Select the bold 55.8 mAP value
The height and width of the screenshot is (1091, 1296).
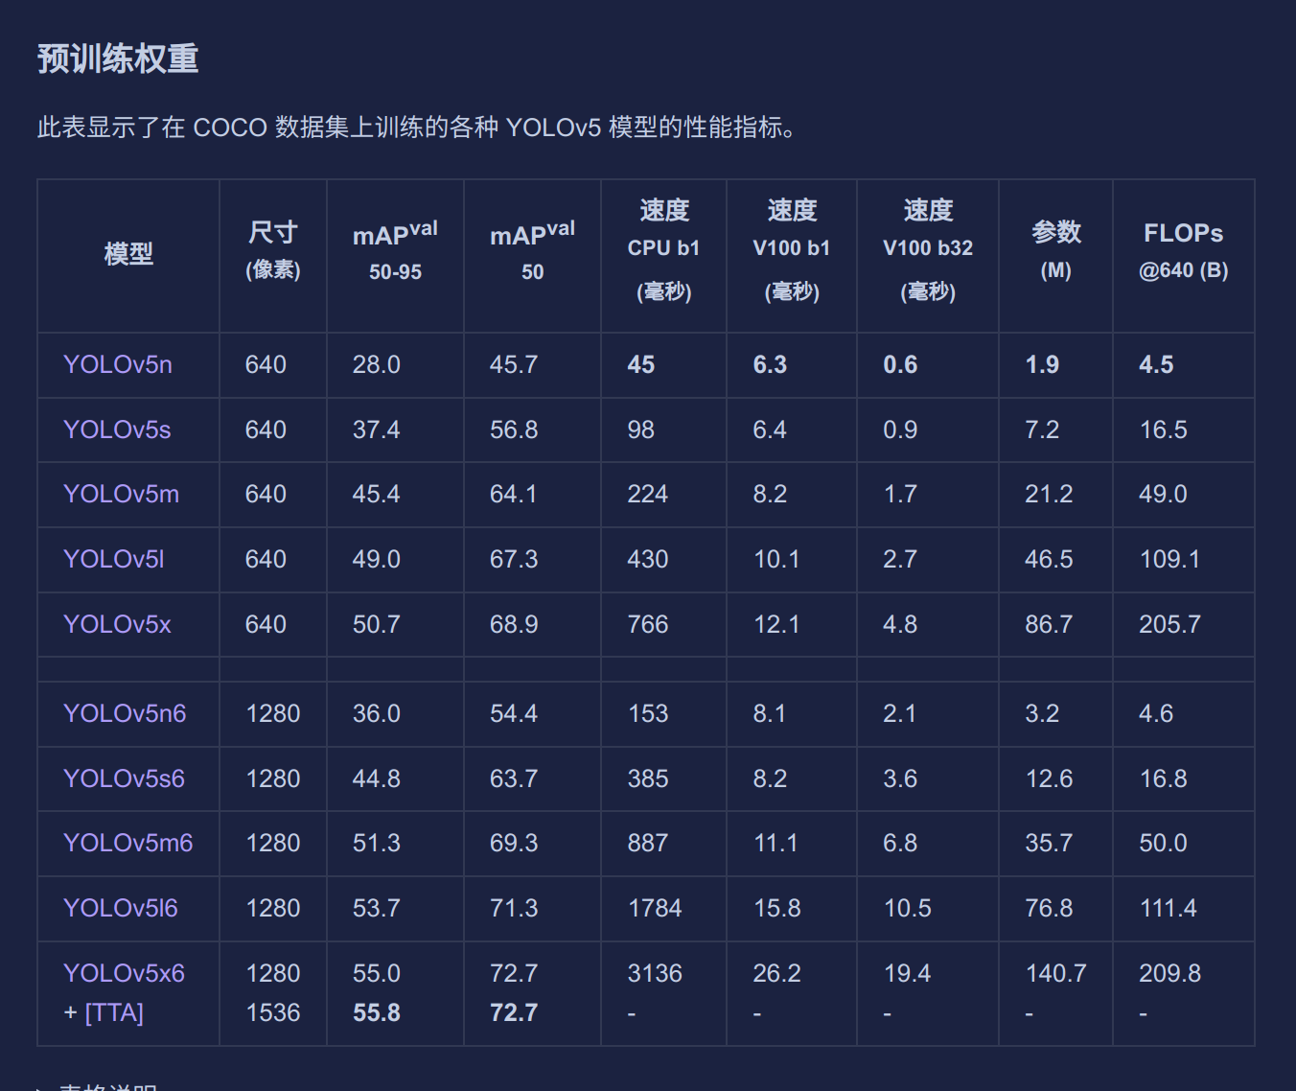(x=376, y=1012)
